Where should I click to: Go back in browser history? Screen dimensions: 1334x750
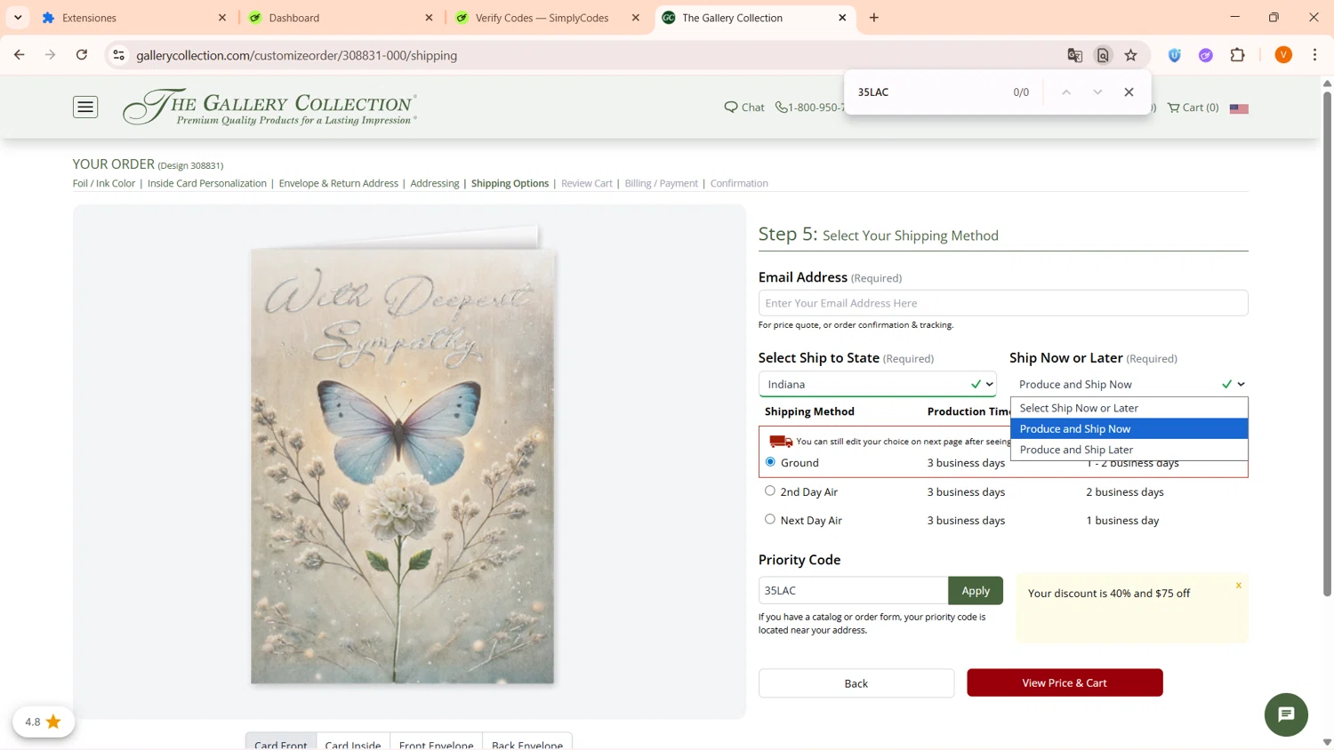point(20,55)
